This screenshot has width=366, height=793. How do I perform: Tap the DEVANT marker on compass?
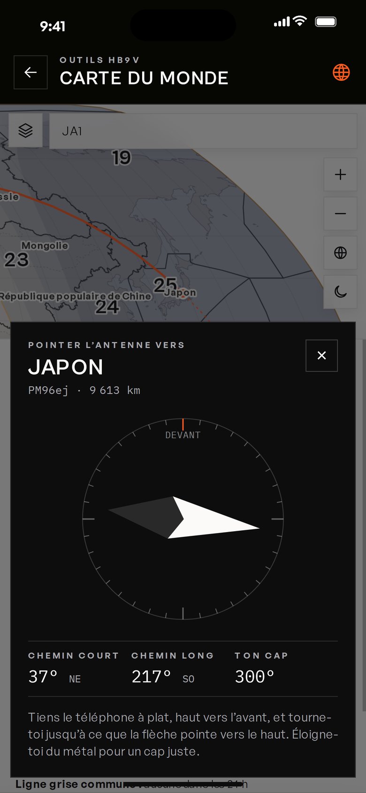pos(183,435)
